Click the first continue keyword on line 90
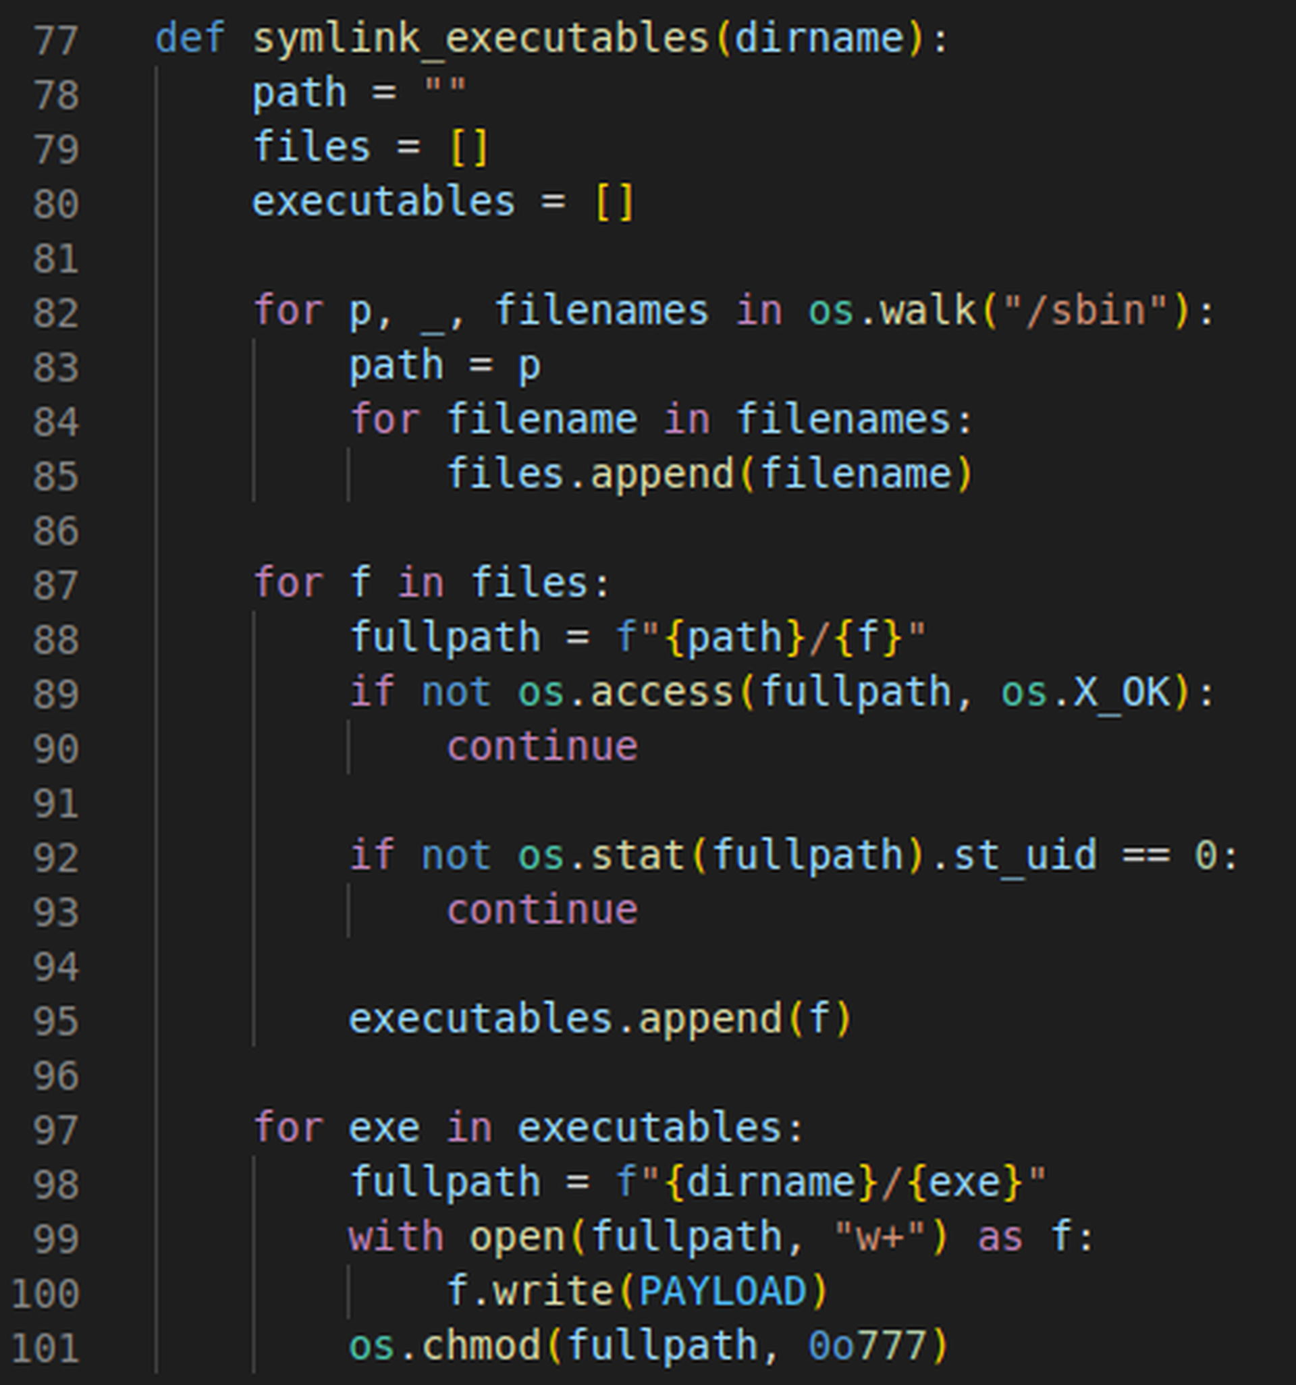This screenshot has width=1296, height=1385. (542, 747)
